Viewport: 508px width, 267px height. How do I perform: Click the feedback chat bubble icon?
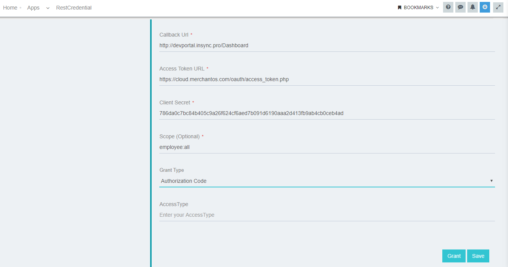pyautogui.click(x=460, y=7)
